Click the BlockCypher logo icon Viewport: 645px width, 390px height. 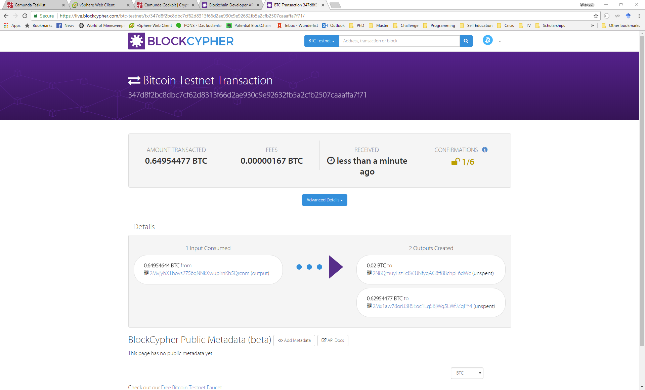[x=136, y=41]
